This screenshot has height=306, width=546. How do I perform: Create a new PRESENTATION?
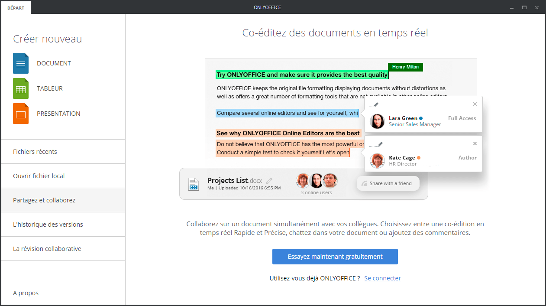[58, 114]
